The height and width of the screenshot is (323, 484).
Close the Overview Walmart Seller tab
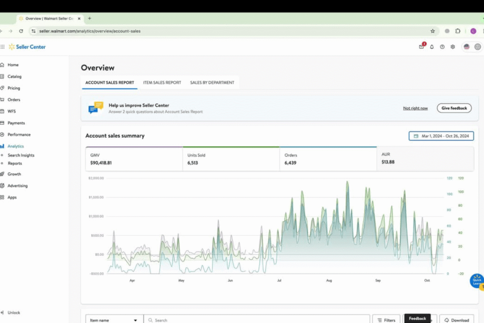(79, 18)
